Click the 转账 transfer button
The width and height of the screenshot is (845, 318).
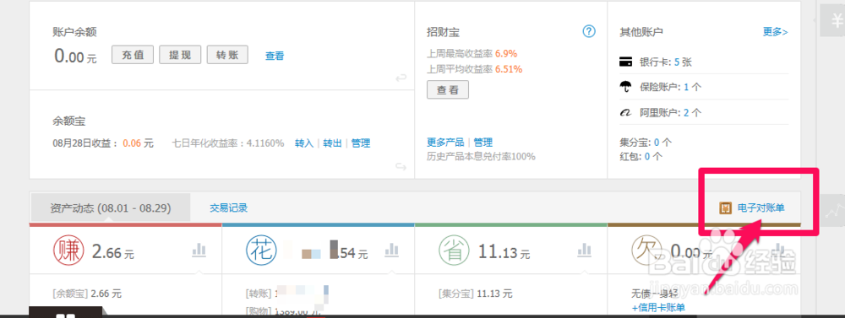coord(227,55)
